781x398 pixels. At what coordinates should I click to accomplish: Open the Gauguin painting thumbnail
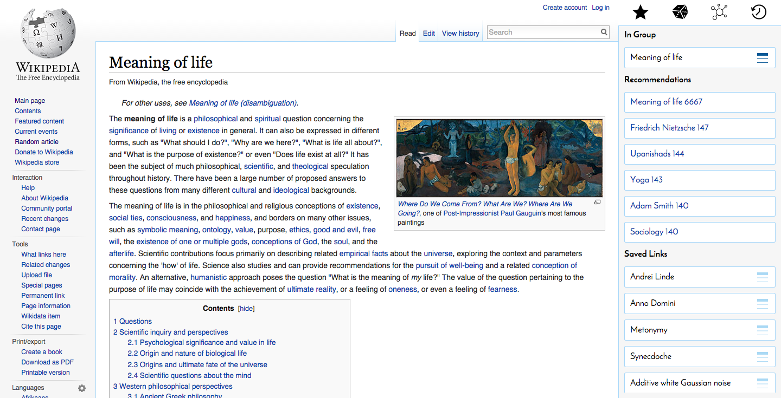500,158
